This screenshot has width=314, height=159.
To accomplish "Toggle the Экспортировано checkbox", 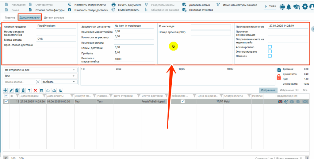I will coord(270,51).
